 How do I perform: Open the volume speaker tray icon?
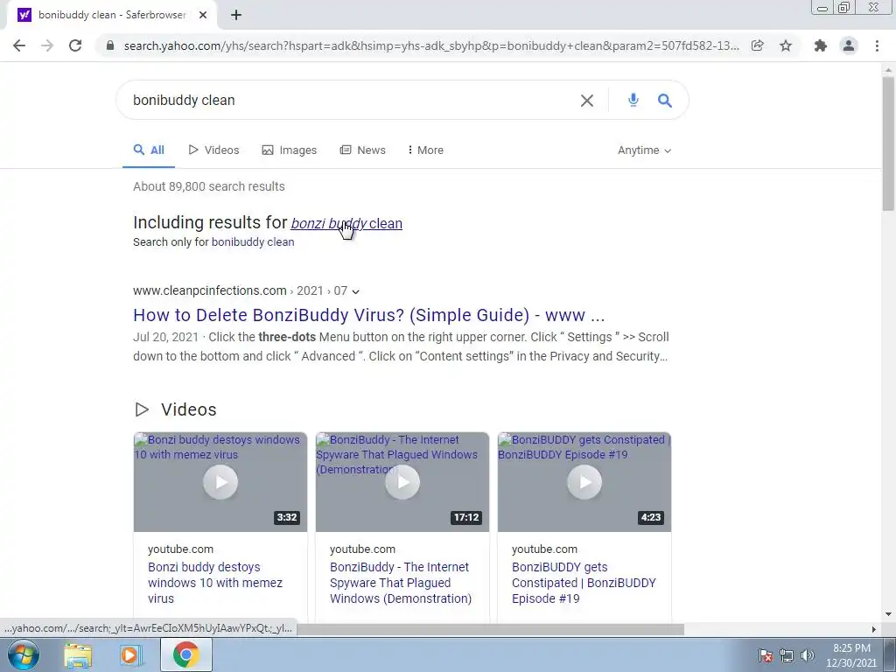click(808, 655)
